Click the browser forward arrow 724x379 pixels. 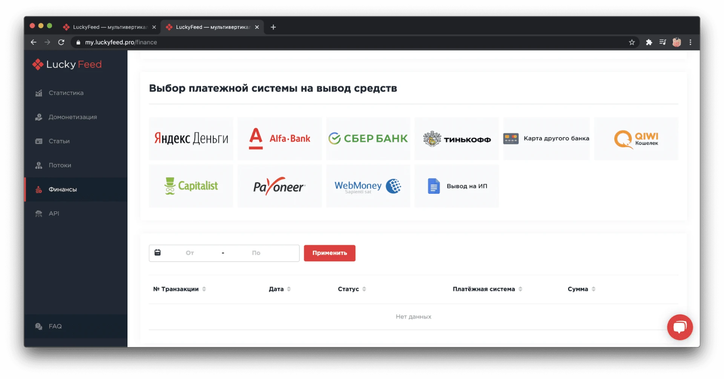click(47, 42)
